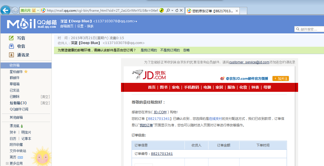Click 在线支付 link in email text
This screenshot has height=166, width=324.
click(x=215, y=119)
